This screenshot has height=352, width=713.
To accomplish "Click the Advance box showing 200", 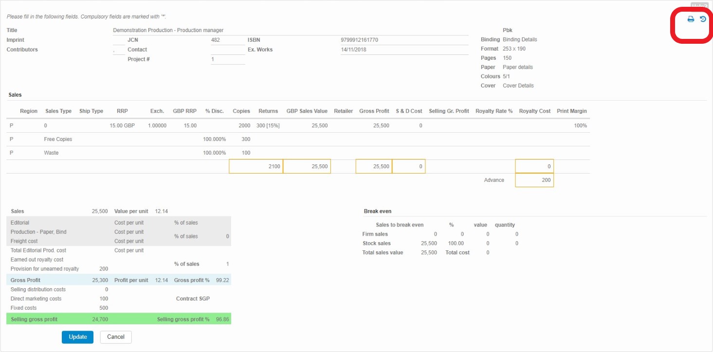I will pyautogui.click(x=534, y=180).
